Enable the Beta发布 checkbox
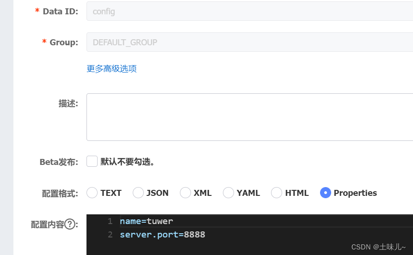Image resolution: width=413 pixels, height=255 pixels. click(92, 161)
